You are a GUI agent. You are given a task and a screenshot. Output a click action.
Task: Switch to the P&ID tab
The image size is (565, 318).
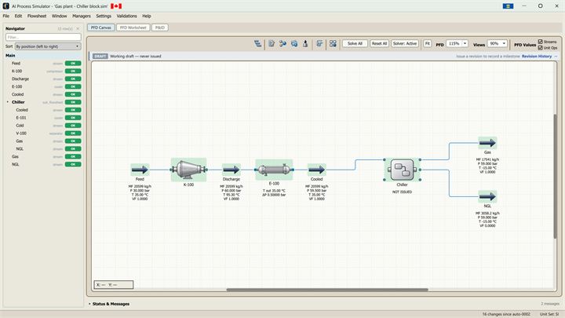click(160, 27)
